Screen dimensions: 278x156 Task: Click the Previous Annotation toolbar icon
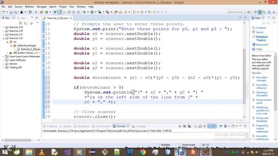(142, 12)
